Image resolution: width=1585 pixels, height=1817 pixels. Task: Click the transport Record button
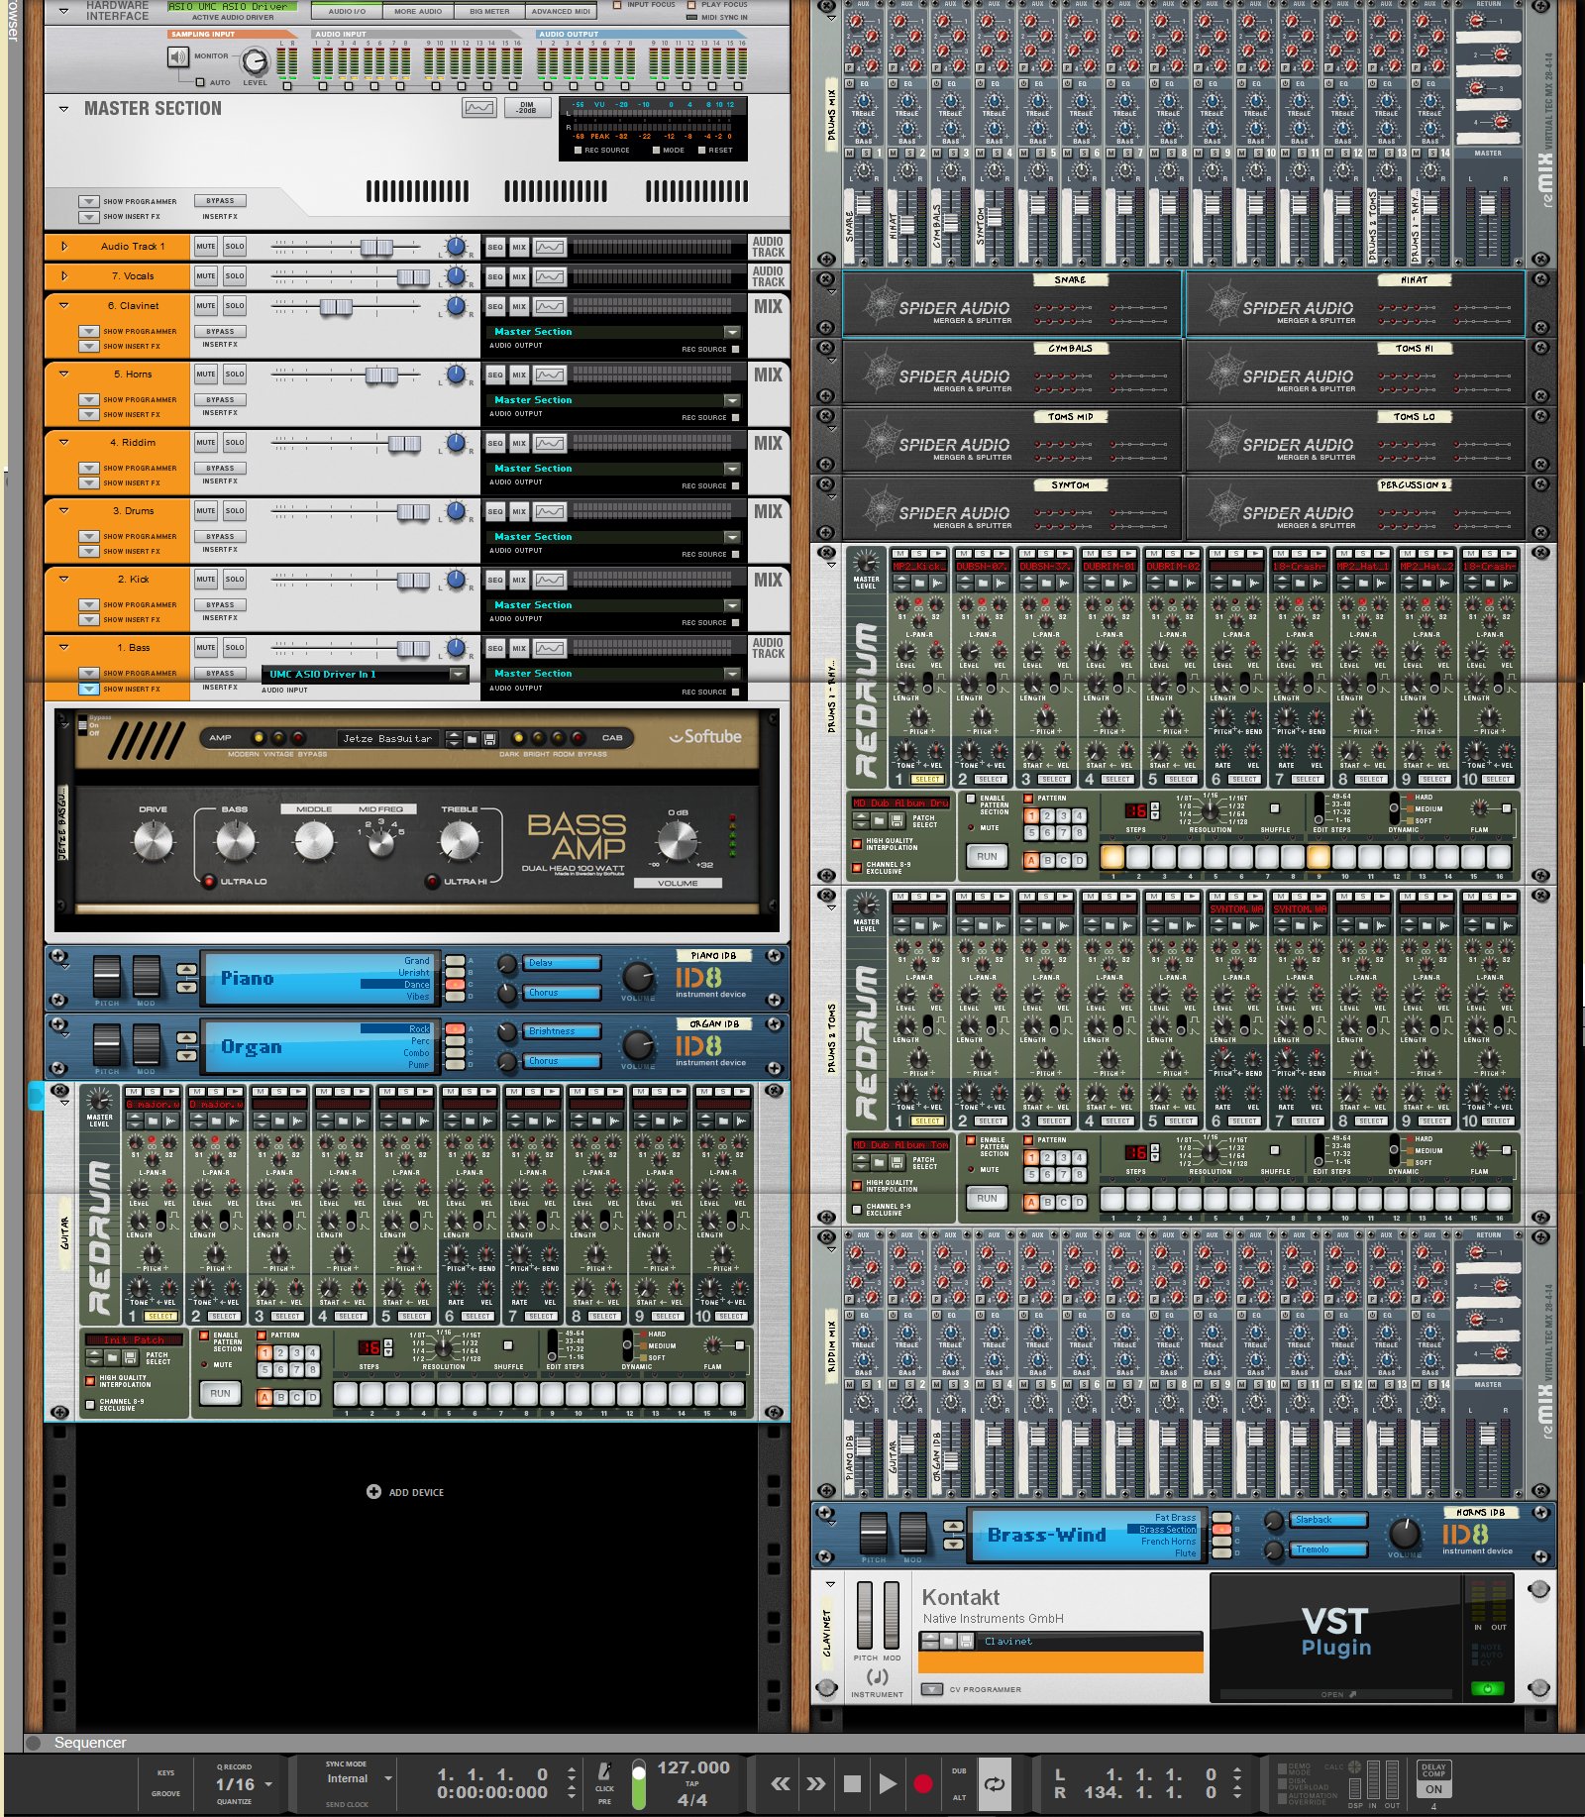922,1784
